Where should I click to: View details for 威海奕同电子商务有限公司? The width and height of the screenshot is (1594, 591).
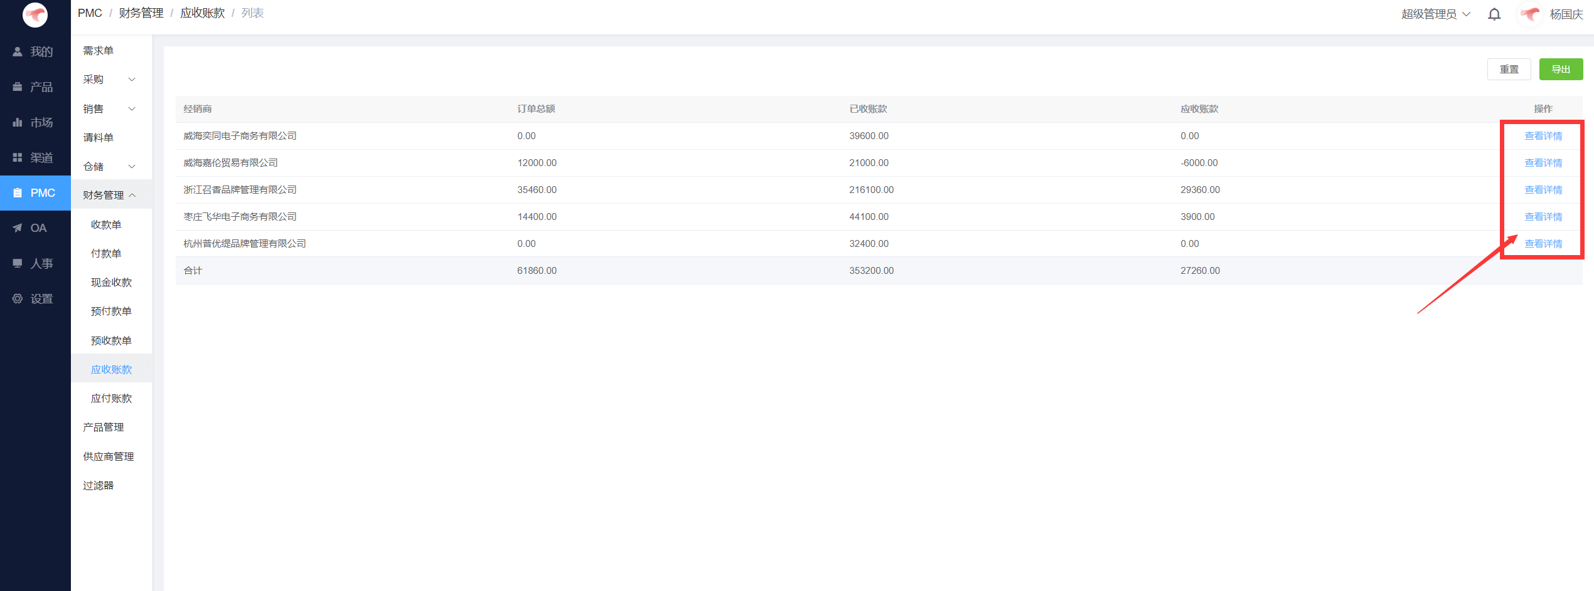coord(1543,136)
